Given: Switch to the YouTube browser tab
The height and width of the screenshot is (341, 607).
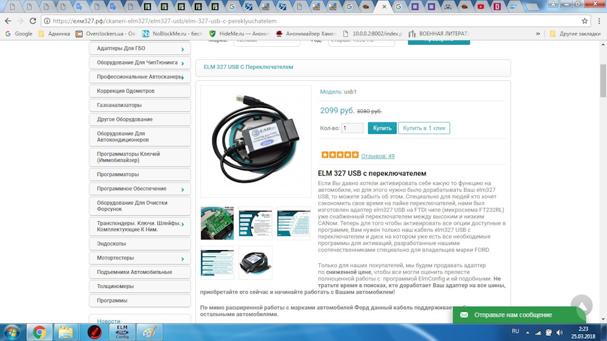Looking at the screenshot, I should click(481, 6).
